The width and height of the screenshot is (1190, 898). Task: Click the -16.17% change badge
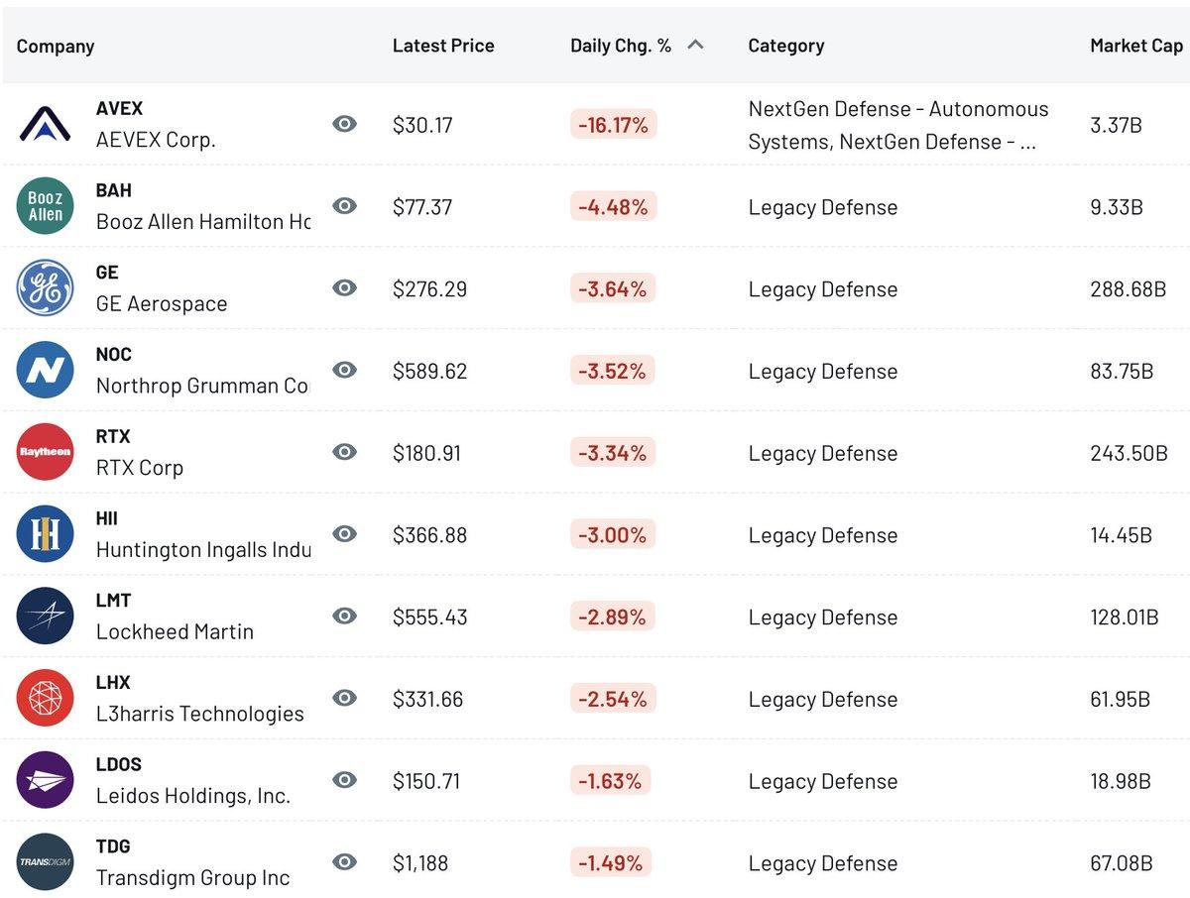613,125
